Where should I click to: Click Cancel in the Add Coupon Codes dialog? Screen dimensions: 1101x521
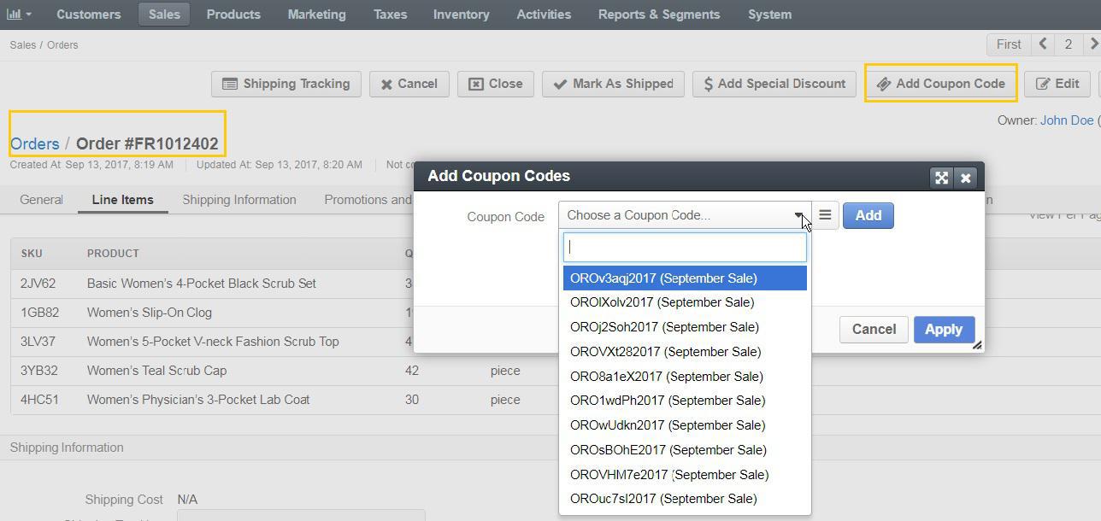874,330
